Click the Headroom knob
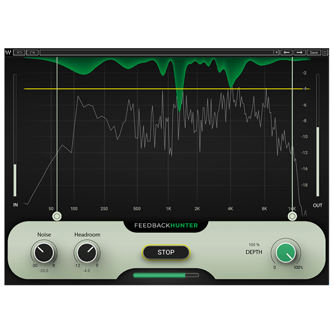The width and height of the screenshot is (333, 333). point(85,253)
